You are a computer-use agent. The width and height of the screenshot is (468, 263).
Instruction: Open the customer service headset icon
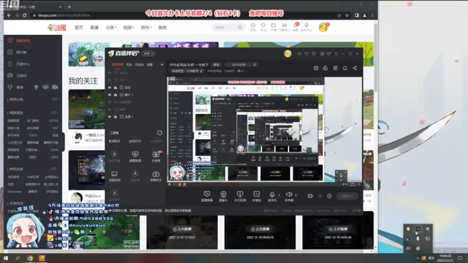point(299,54)
